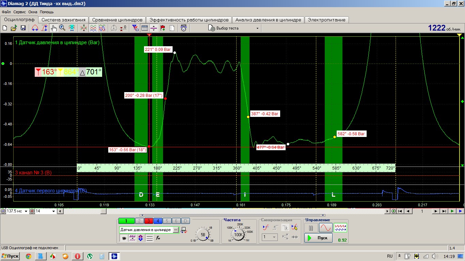Select the D digital channel button
The height and width of the screenshot is (261, 465).
[x=185, y=221]
